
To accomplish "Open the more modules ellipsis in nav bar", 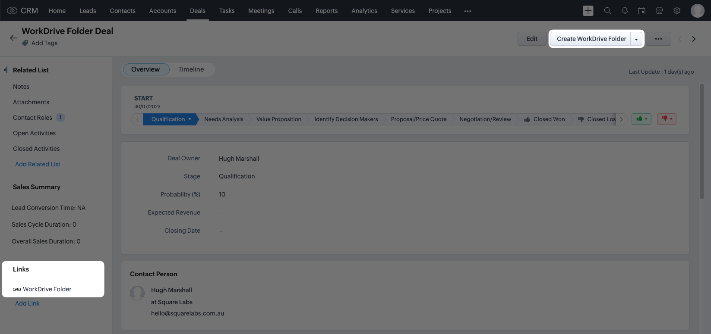I will (x=468, y=11).
